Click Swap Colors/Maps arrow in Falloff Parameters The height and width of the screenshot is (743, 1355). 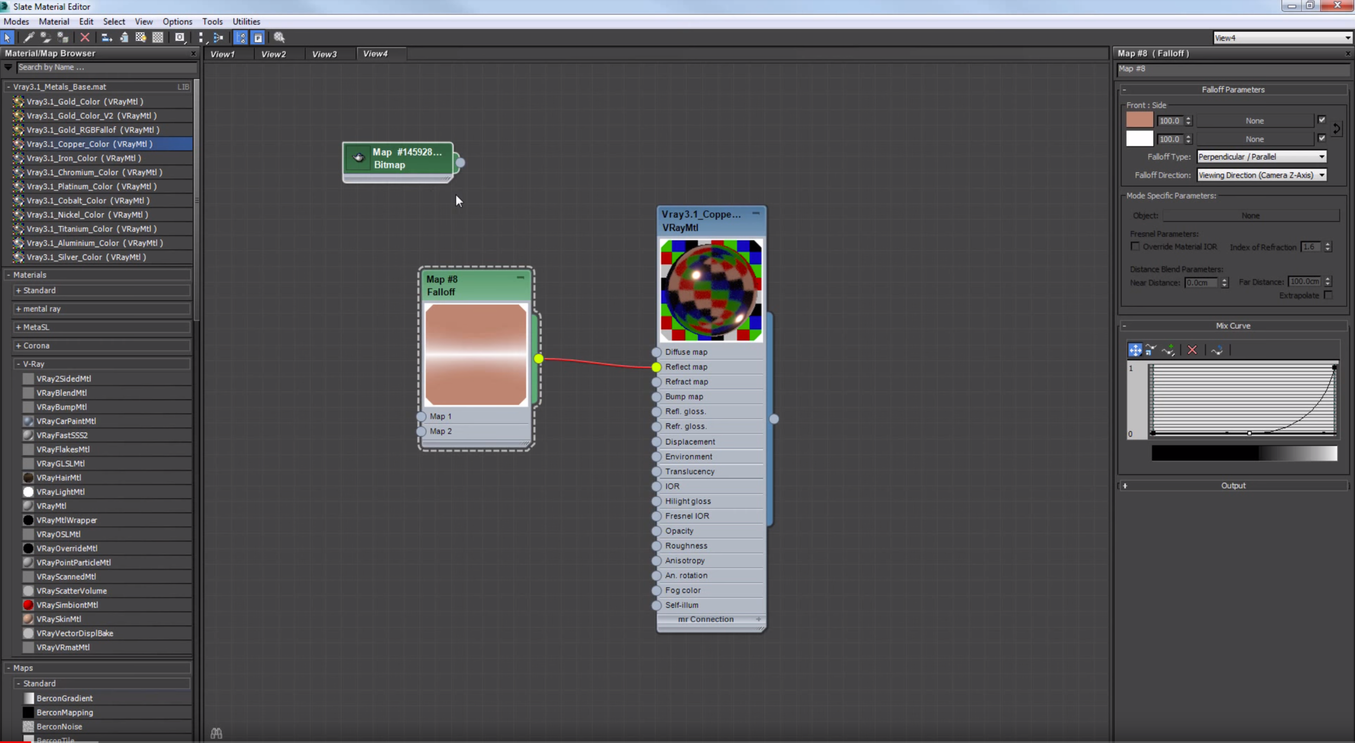tap(1337, 129)
